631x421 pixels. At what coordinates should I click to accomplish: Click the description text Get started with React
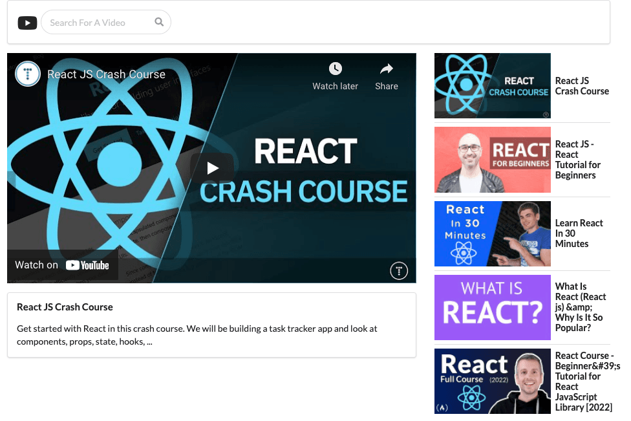pos(197,335)
